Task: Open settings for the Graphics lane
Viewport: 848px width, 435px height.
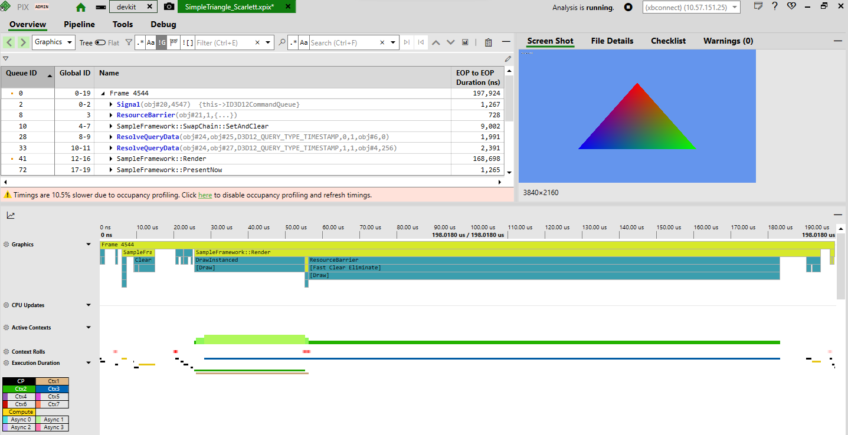Action: pyautogui.click(x=6, y=244)
